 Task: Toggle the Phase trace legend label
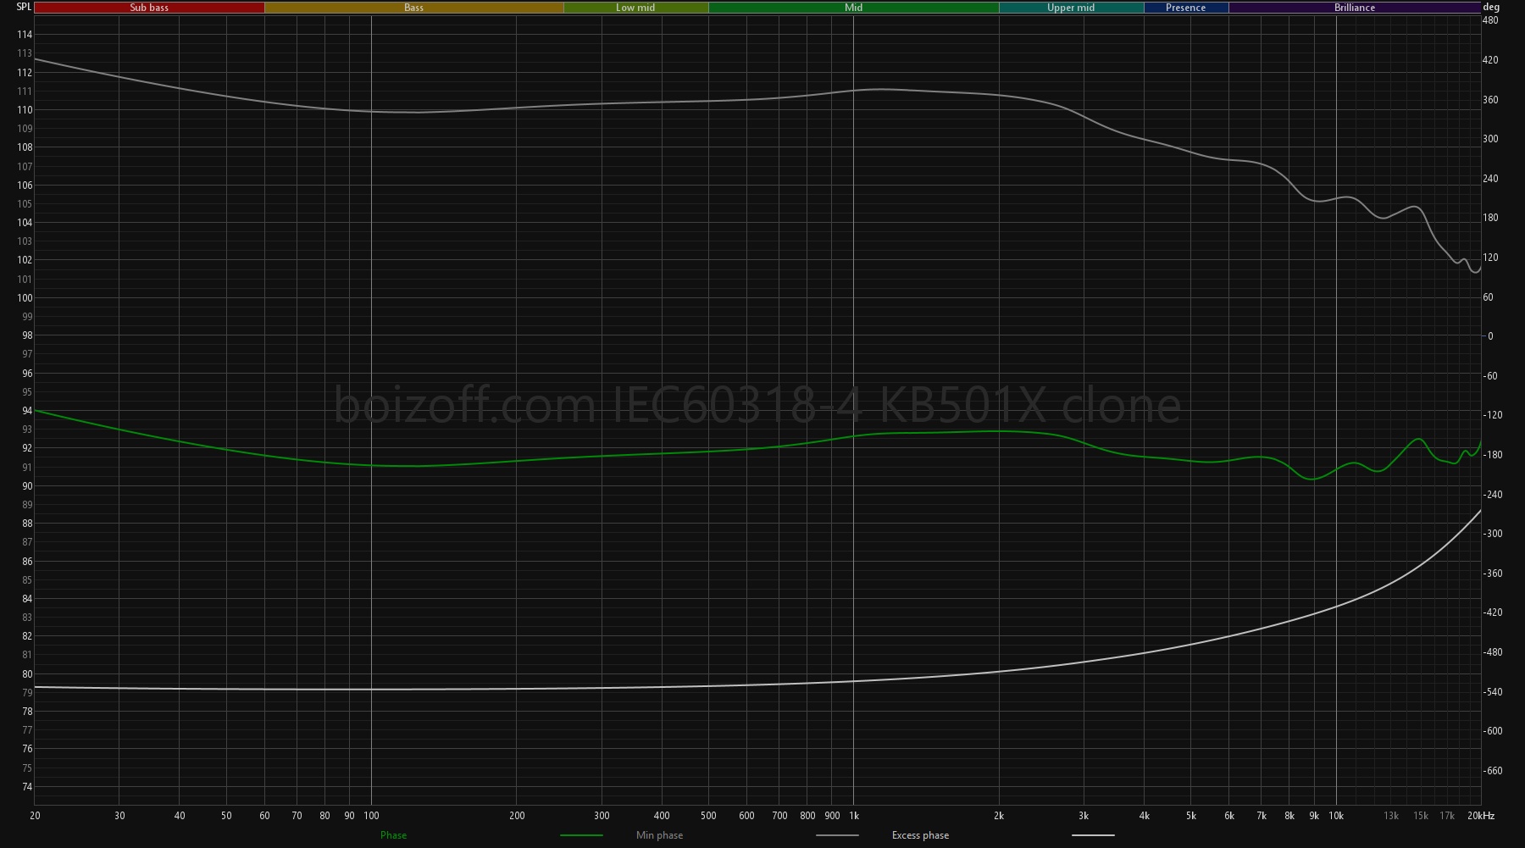393,835
